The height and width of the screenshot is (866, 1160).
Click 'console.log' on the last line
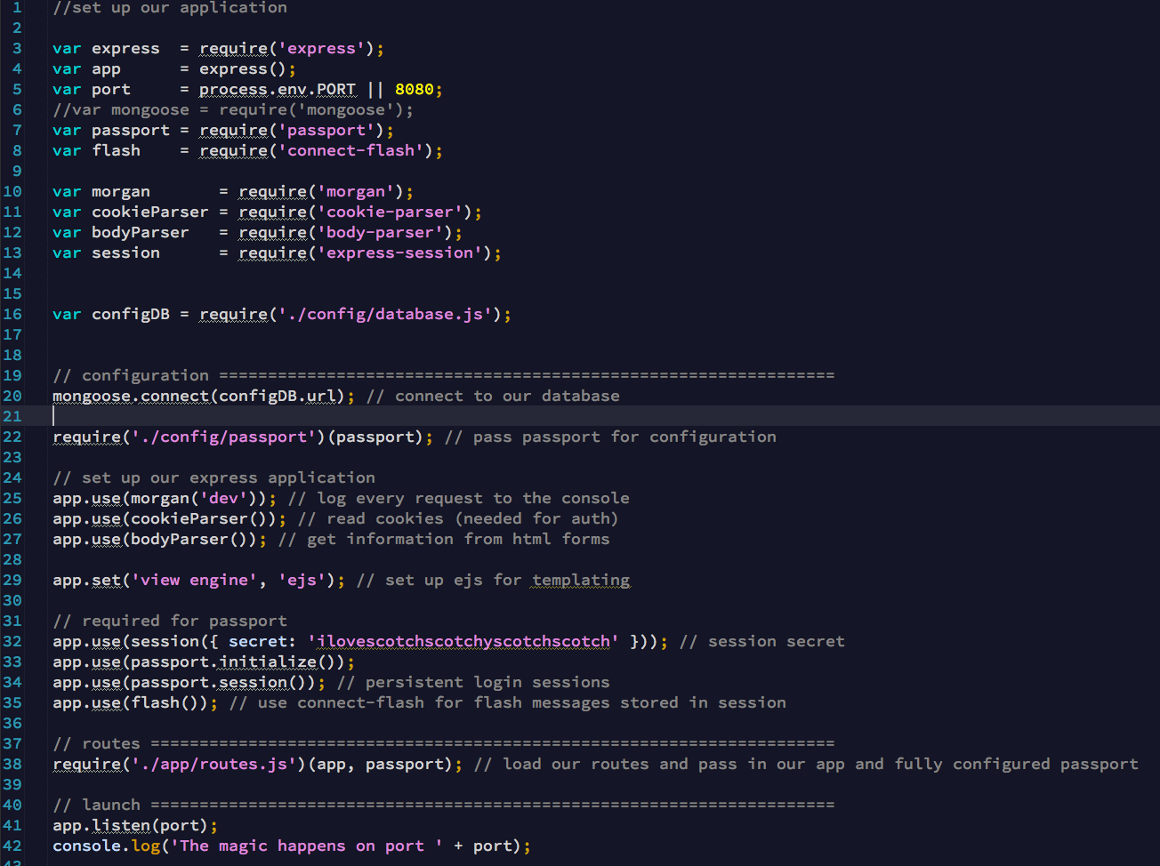click(106, 846)
